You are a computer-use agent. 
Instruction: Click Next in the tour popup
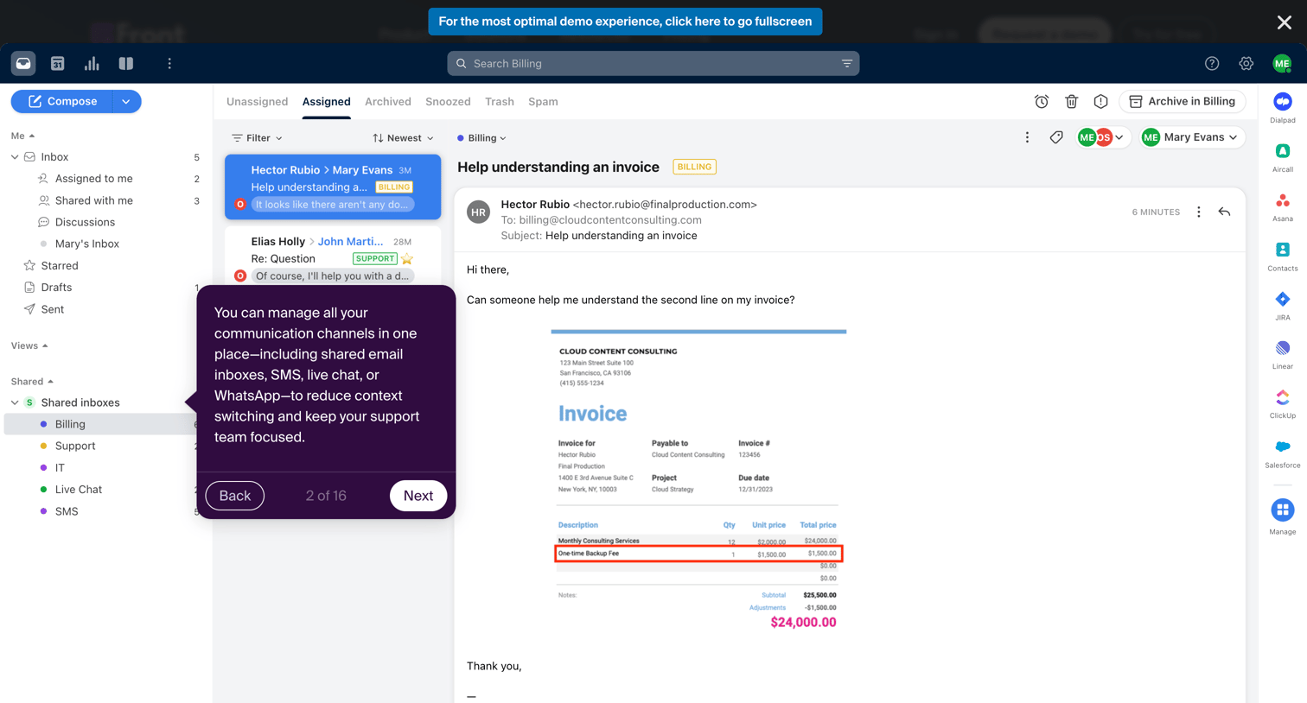click(x=418, y=496)
